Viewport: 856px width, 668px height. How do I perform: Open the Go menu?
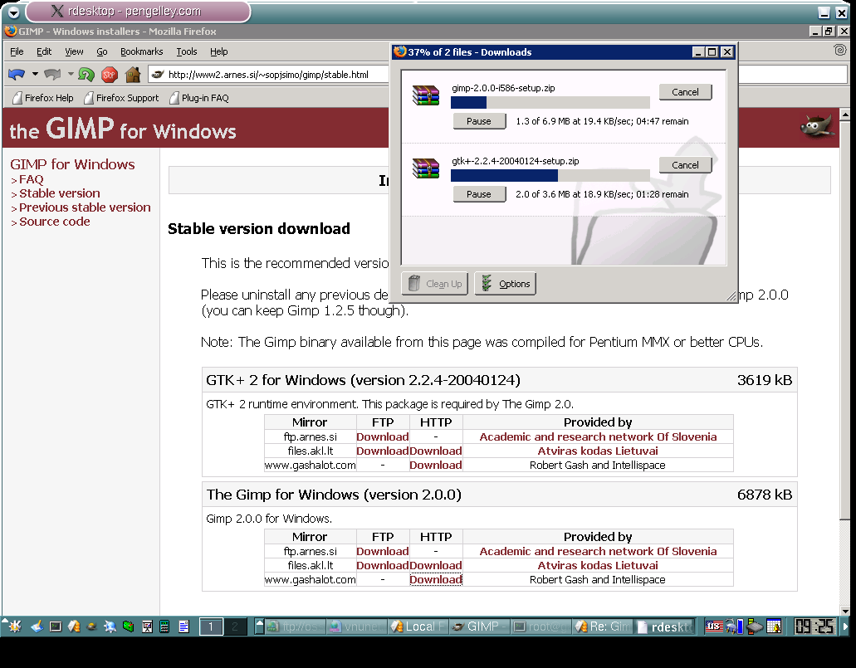102,51
